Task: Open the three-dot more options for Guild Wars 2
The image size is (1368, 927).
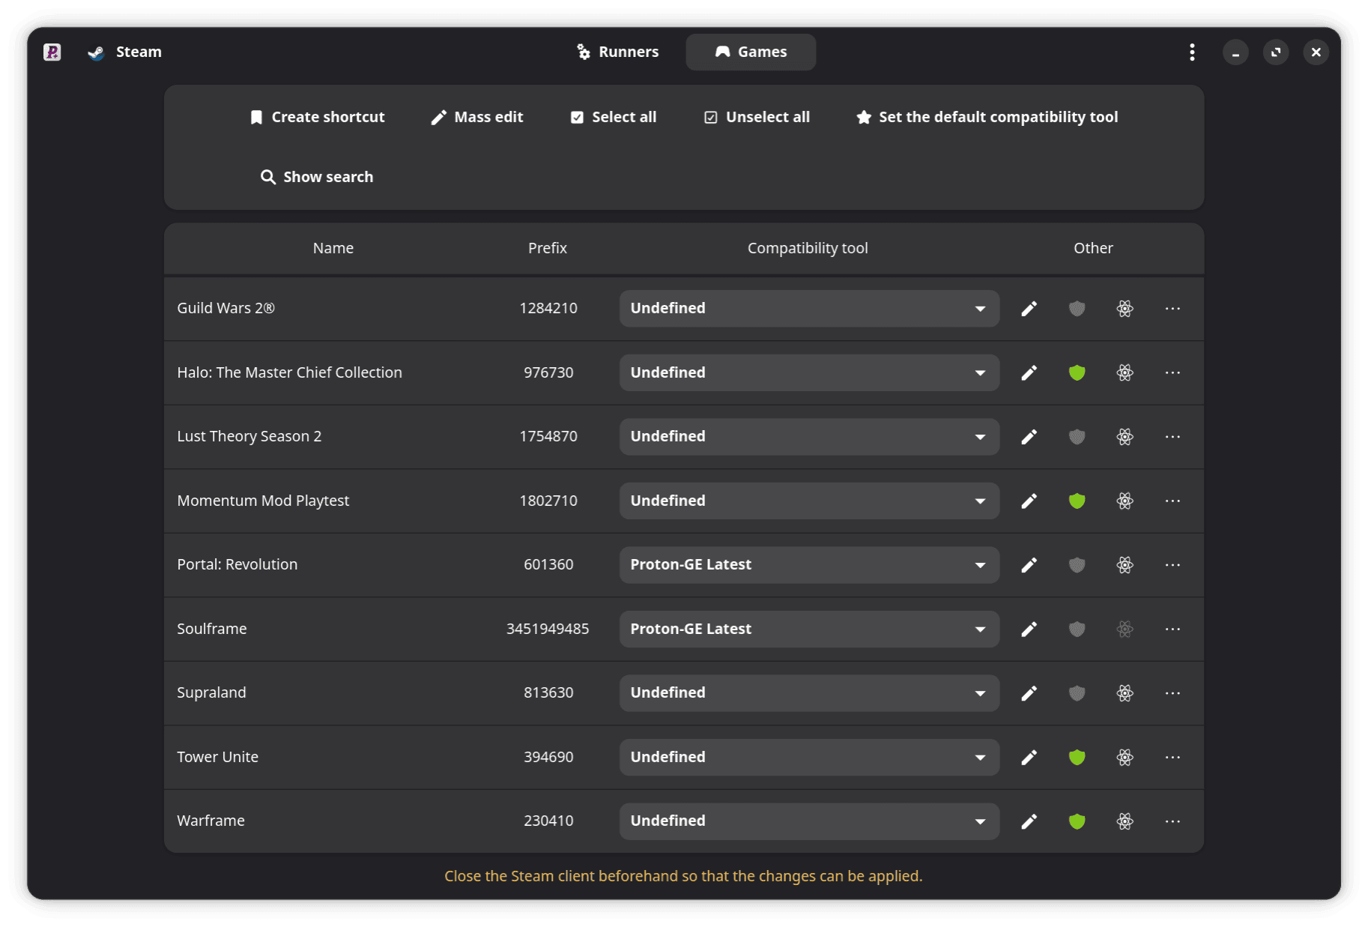Action: point(1172,309)
